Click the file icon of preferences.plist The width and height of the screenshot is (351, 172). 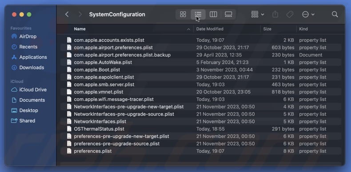click(69, 151)
